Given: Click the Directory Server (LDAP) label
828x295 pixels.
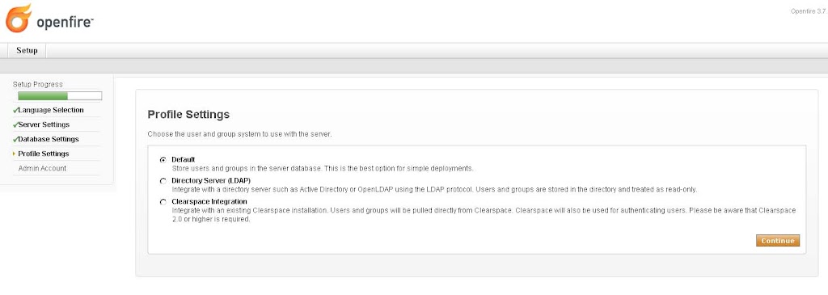Looking at the screenshot, I should tap(211, 180).
